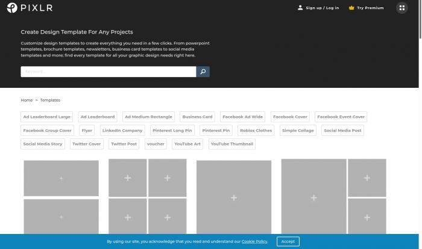Screen dimensions: 422x249
Task: Select the Social Media Story tag
Action: (x=43, y=144)
